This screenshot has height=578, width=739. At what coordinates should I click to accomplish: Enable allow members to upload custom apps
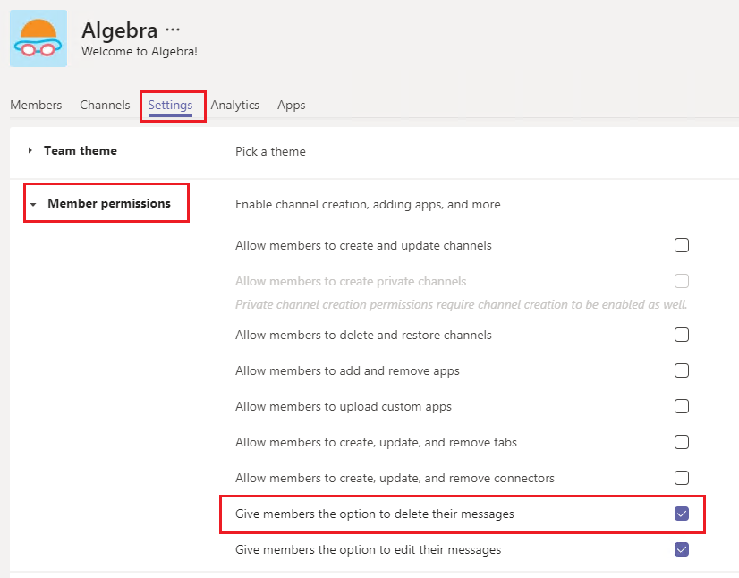(682, 406)
